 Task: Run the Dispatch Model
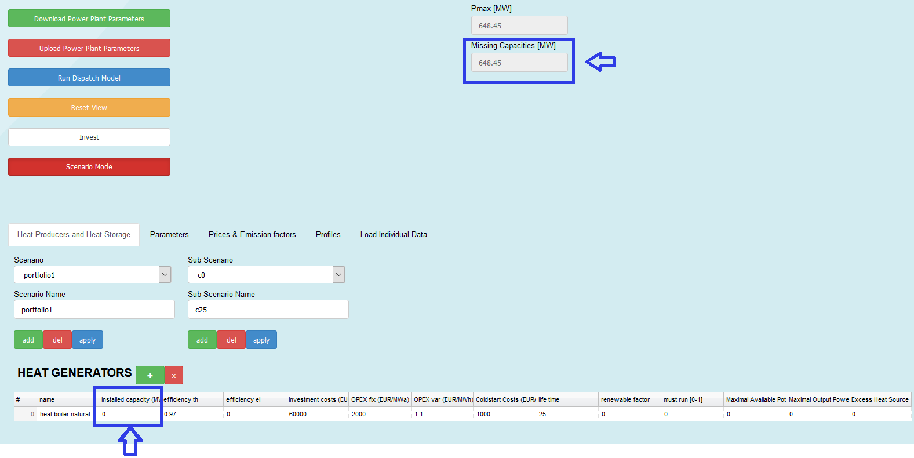click(x=89, y=78)
